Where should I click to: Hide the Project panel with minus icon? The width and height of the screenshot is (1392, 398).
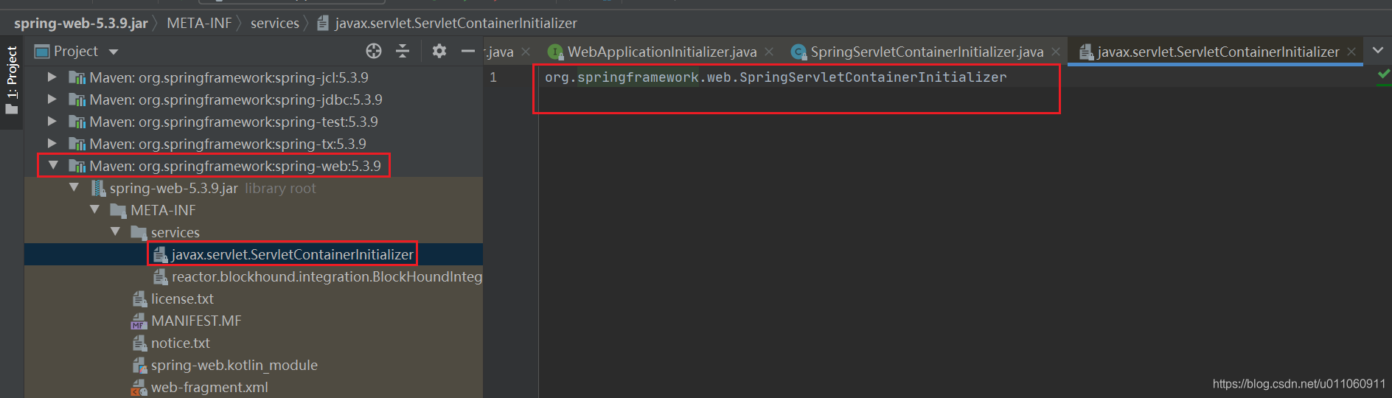click(468, 51)
